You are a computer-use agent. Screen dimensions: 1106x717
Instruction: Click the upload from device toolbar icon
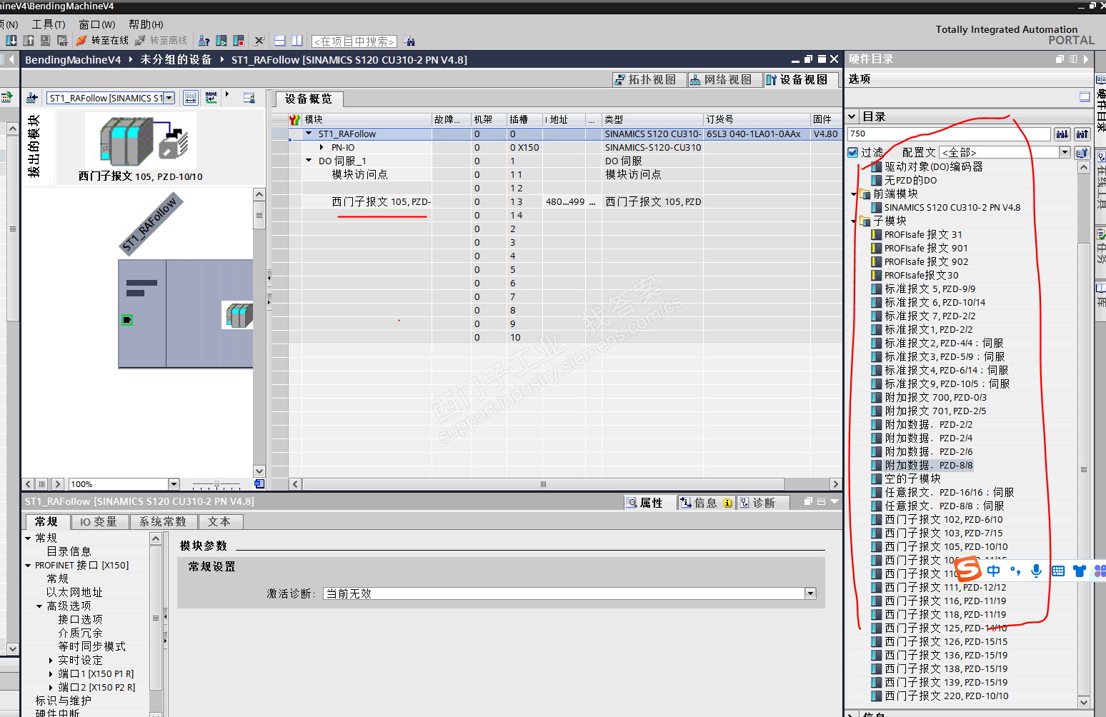29,41
